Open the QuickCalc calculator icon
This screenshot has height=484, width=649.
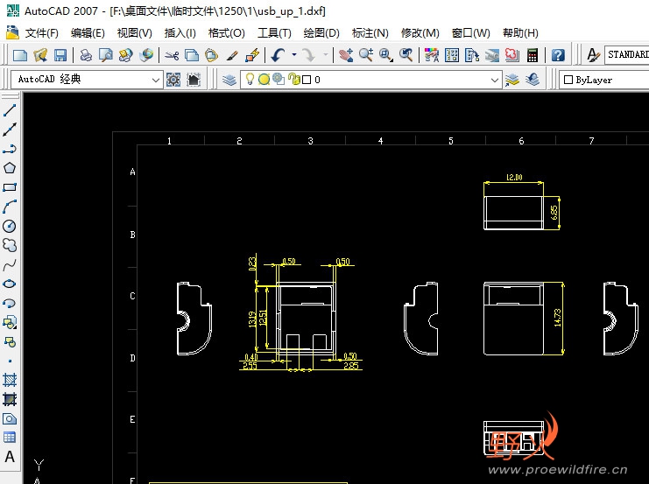533,54
